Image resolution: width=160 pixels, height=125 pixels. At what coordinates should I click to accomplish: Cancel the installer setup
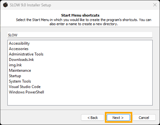(x=144, y=118)
